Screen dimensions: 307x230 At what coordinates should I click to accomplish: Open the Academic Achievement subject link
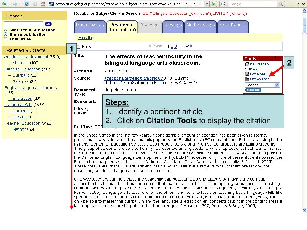26,57
